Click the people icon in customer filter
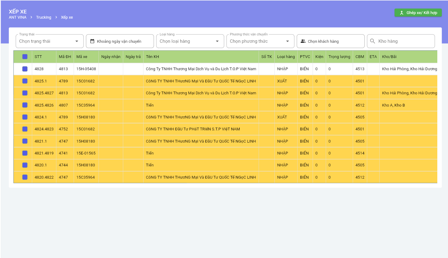 (303, 41)
